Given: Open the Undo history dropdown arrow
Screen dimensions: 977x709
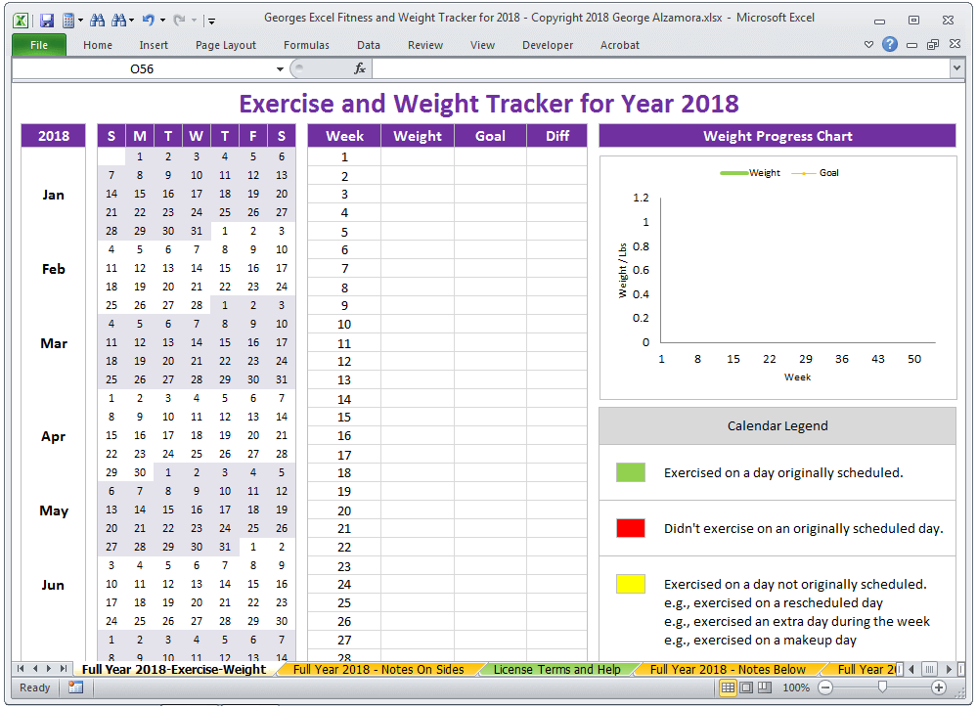Looking at the screenshot, I should pyautogui.click(x=162, y=21).
